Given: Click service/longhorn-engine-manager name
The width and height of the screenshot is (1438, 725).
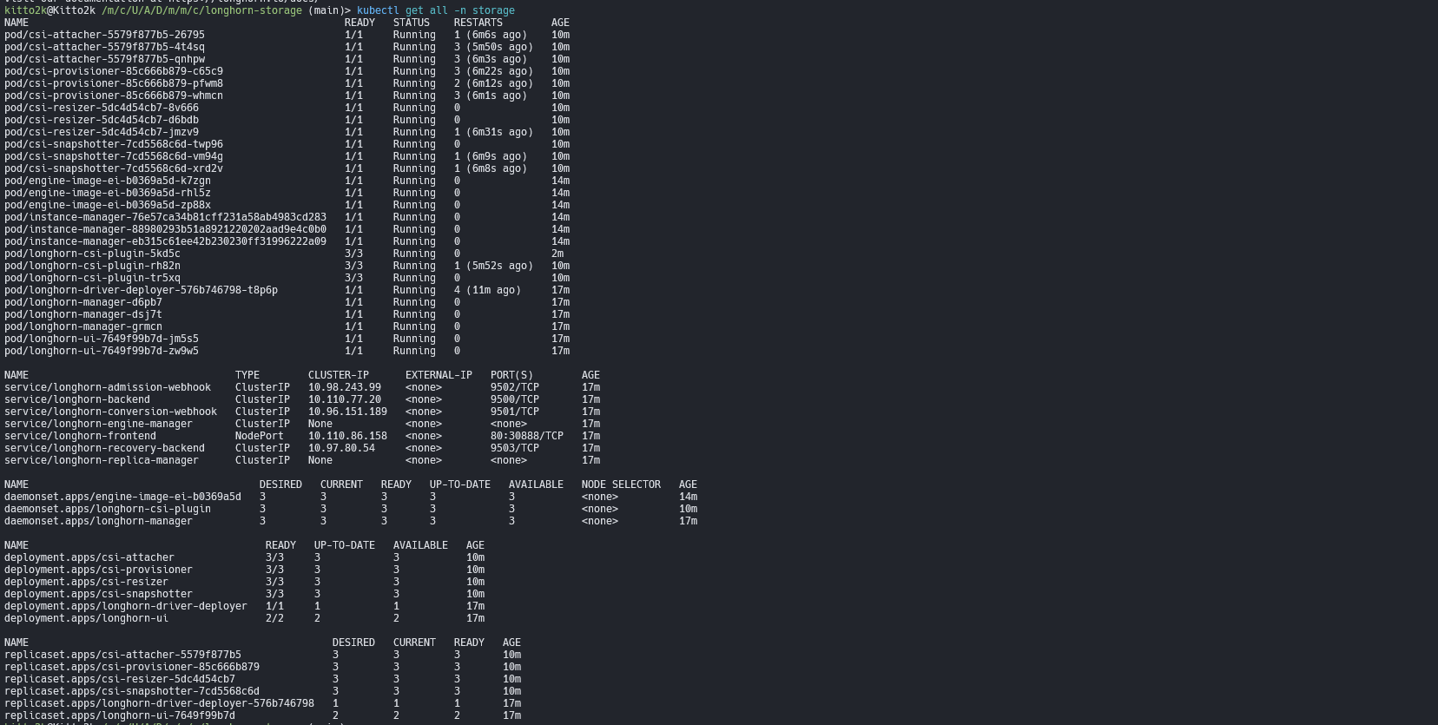Looking at the screenshot, I should [98, 424].
